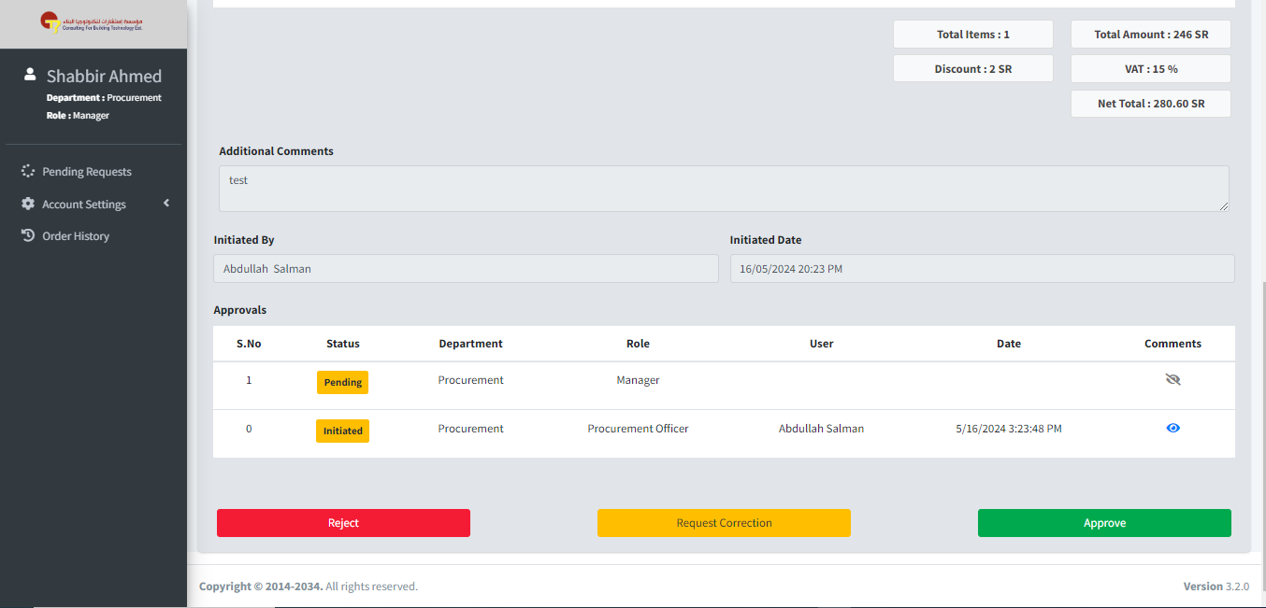Screen dimensions: 1266x608
Task: Click the Pending Requests spinner icon
Action: (x=28, y=172)
